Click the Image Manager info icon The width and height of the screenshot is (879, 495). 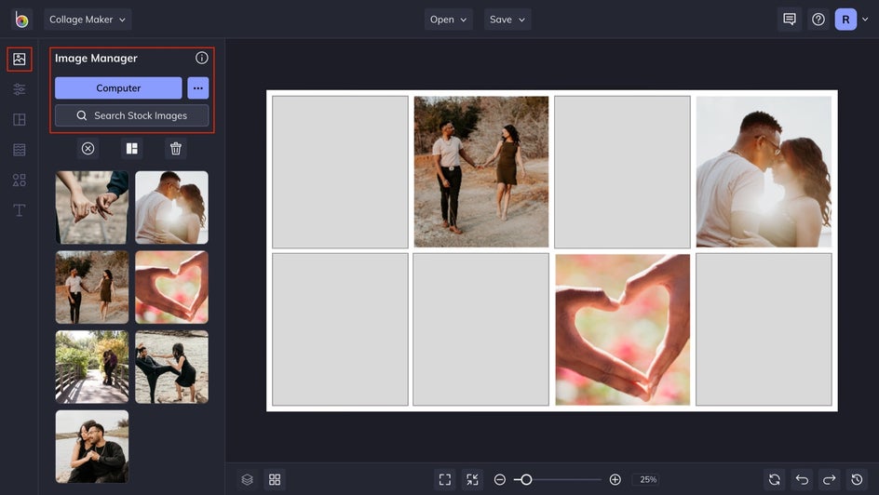[x=202, y=58]
